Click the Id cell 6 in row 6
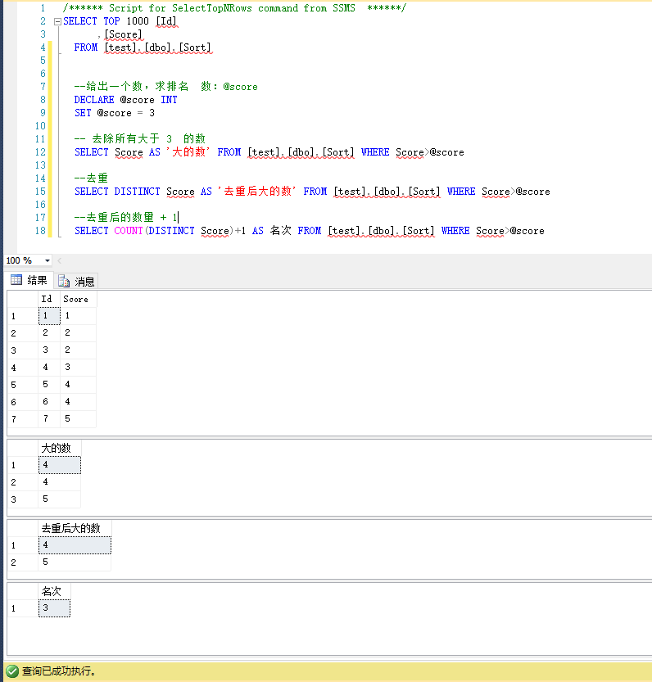This screenshot has width=652, height=682. pyautogui.click(x=49, y=402)
